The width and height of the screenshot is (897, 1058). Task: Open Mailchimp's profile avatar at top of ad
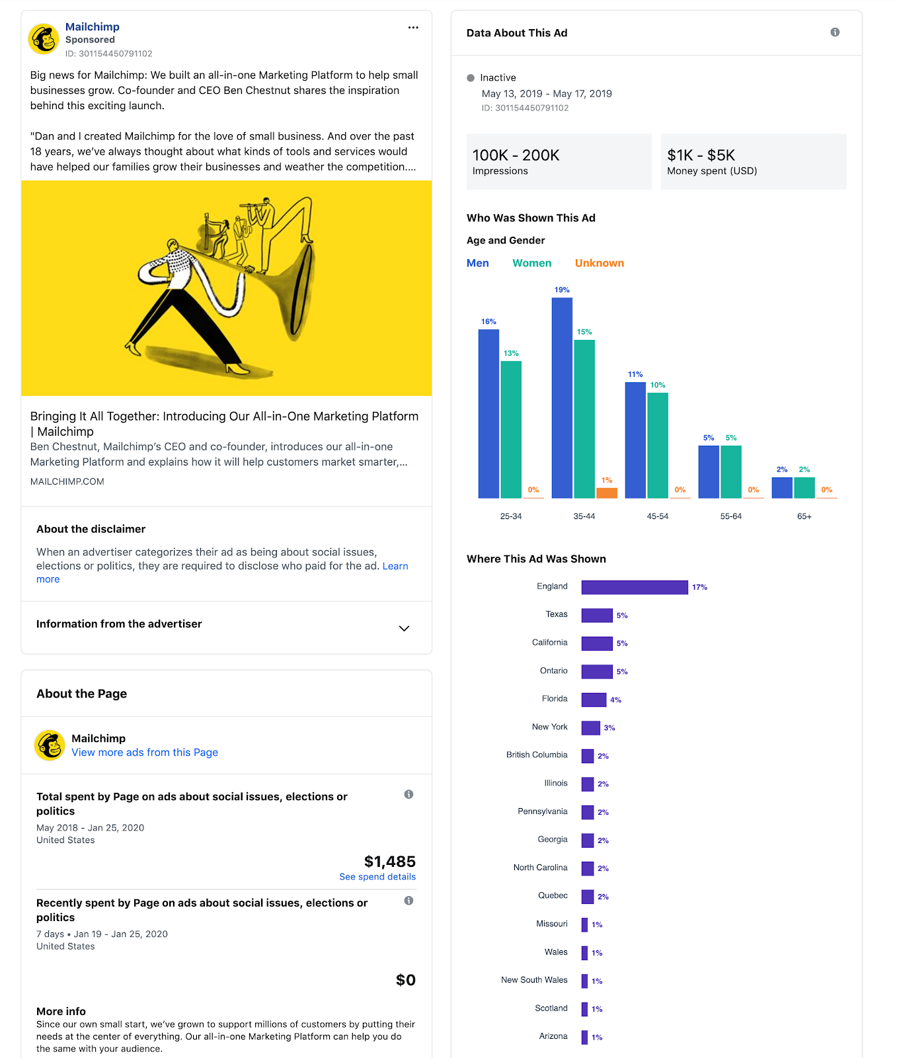(44, 38)
